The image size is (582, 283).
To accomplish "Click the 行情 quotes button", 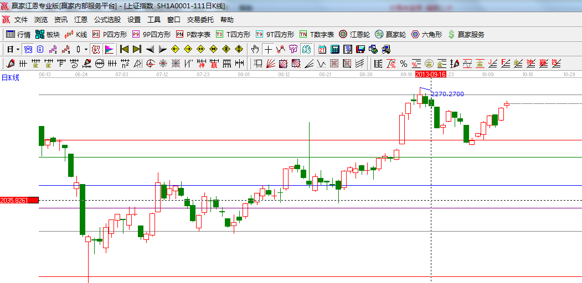I will click(18, 34).
